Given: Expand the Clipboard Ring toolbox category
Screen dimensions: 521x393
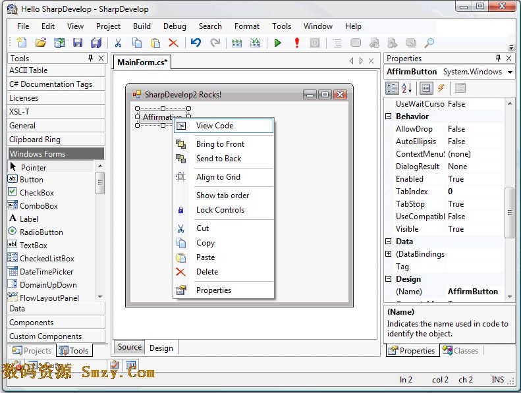Looking at the screenshot, I should click(56, 140).
